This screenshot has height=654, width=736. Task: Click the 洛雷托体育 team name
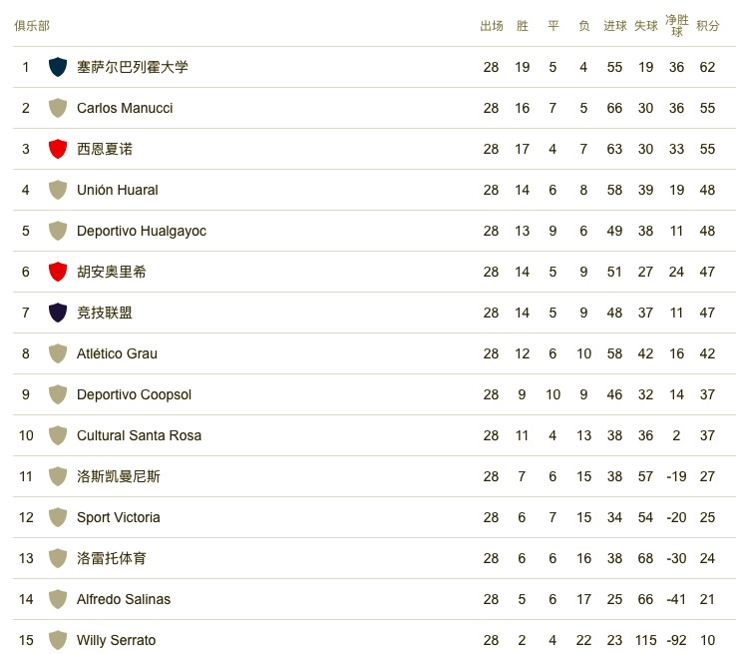112,558
